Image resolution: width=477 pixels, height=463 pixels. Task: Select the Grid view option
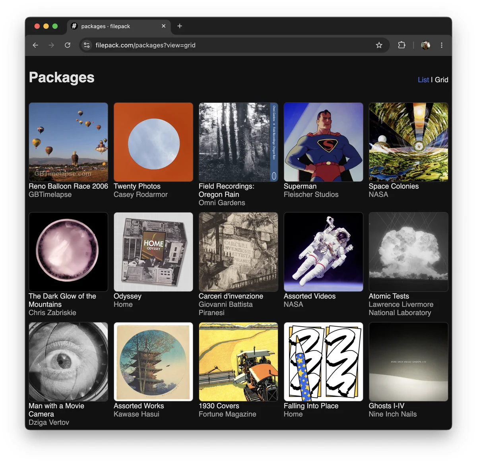[x=441, y=80]
